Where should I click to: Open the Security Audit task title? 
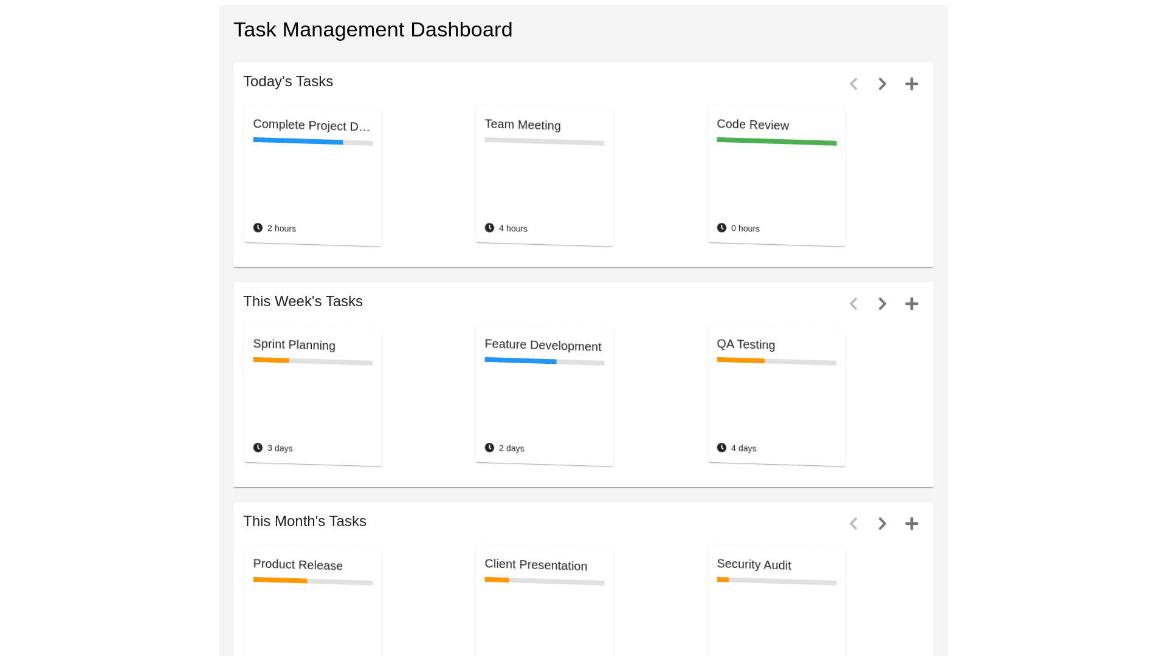pos(754,565)
